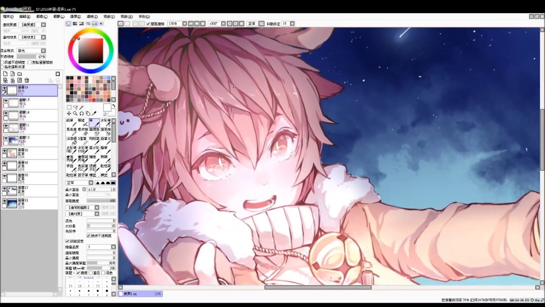Viewport: 545px width, 307px height.
Task: Enable 剪貼圖層蒙版 clipping group checkbox
Action: click(29, 62)
